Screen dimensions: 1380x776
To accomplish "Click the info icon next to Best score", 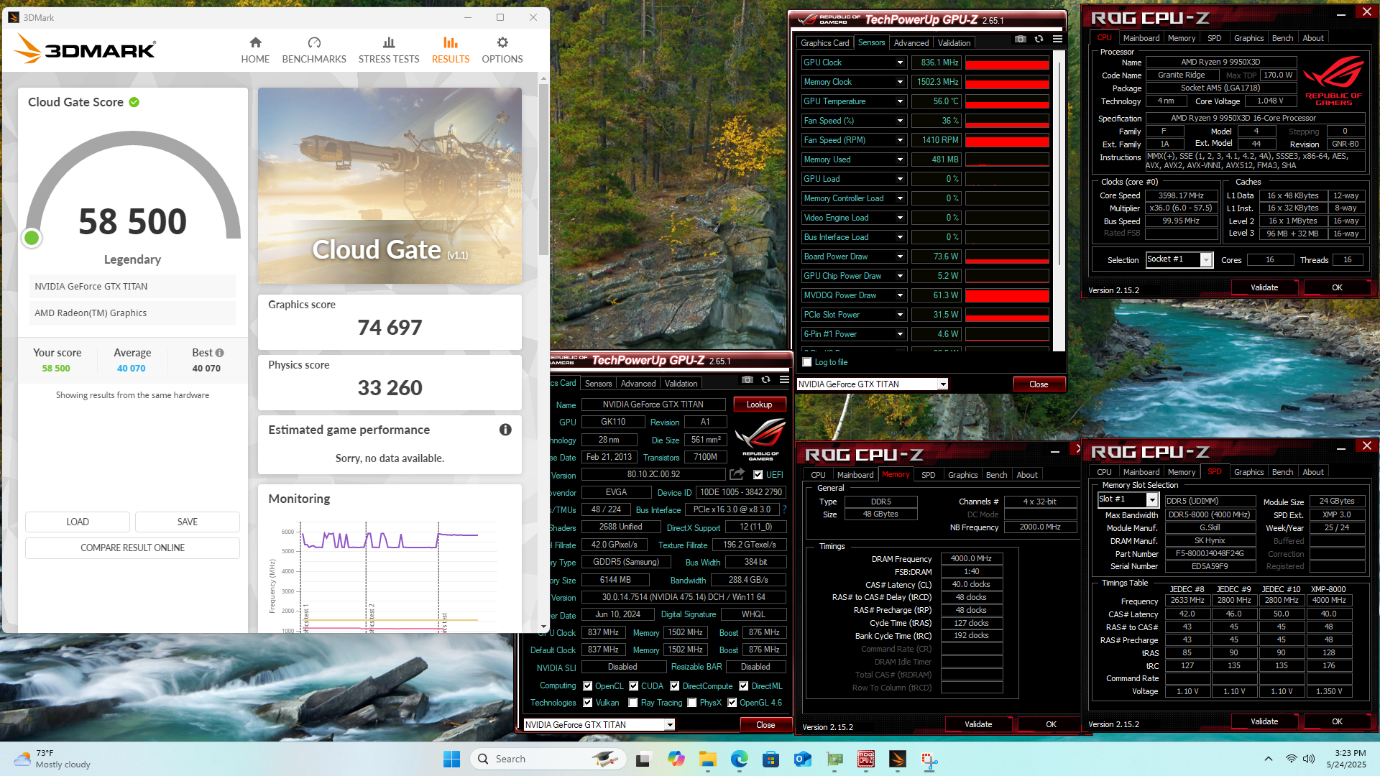I will [x=220, y=353].
